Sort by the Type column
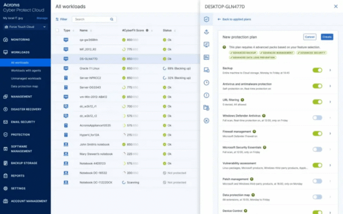 coord(69,30)
